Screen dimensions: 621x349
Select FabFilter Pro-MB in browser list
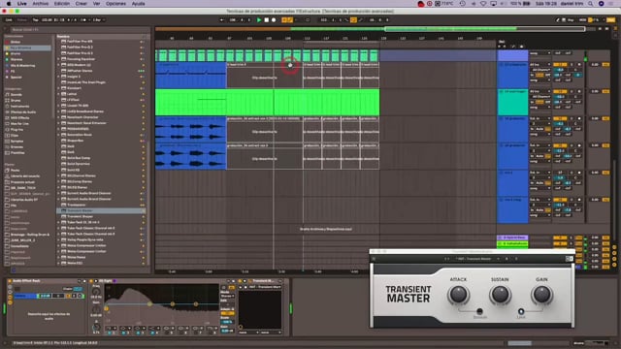click(x=80, y=41)
